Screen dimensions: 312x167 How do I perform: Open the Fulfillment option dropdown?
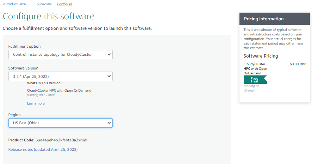point(61,54)
